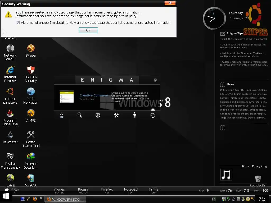
Task: Select the compass icon in Enigma panel
Action: click(x=98, y=115)
